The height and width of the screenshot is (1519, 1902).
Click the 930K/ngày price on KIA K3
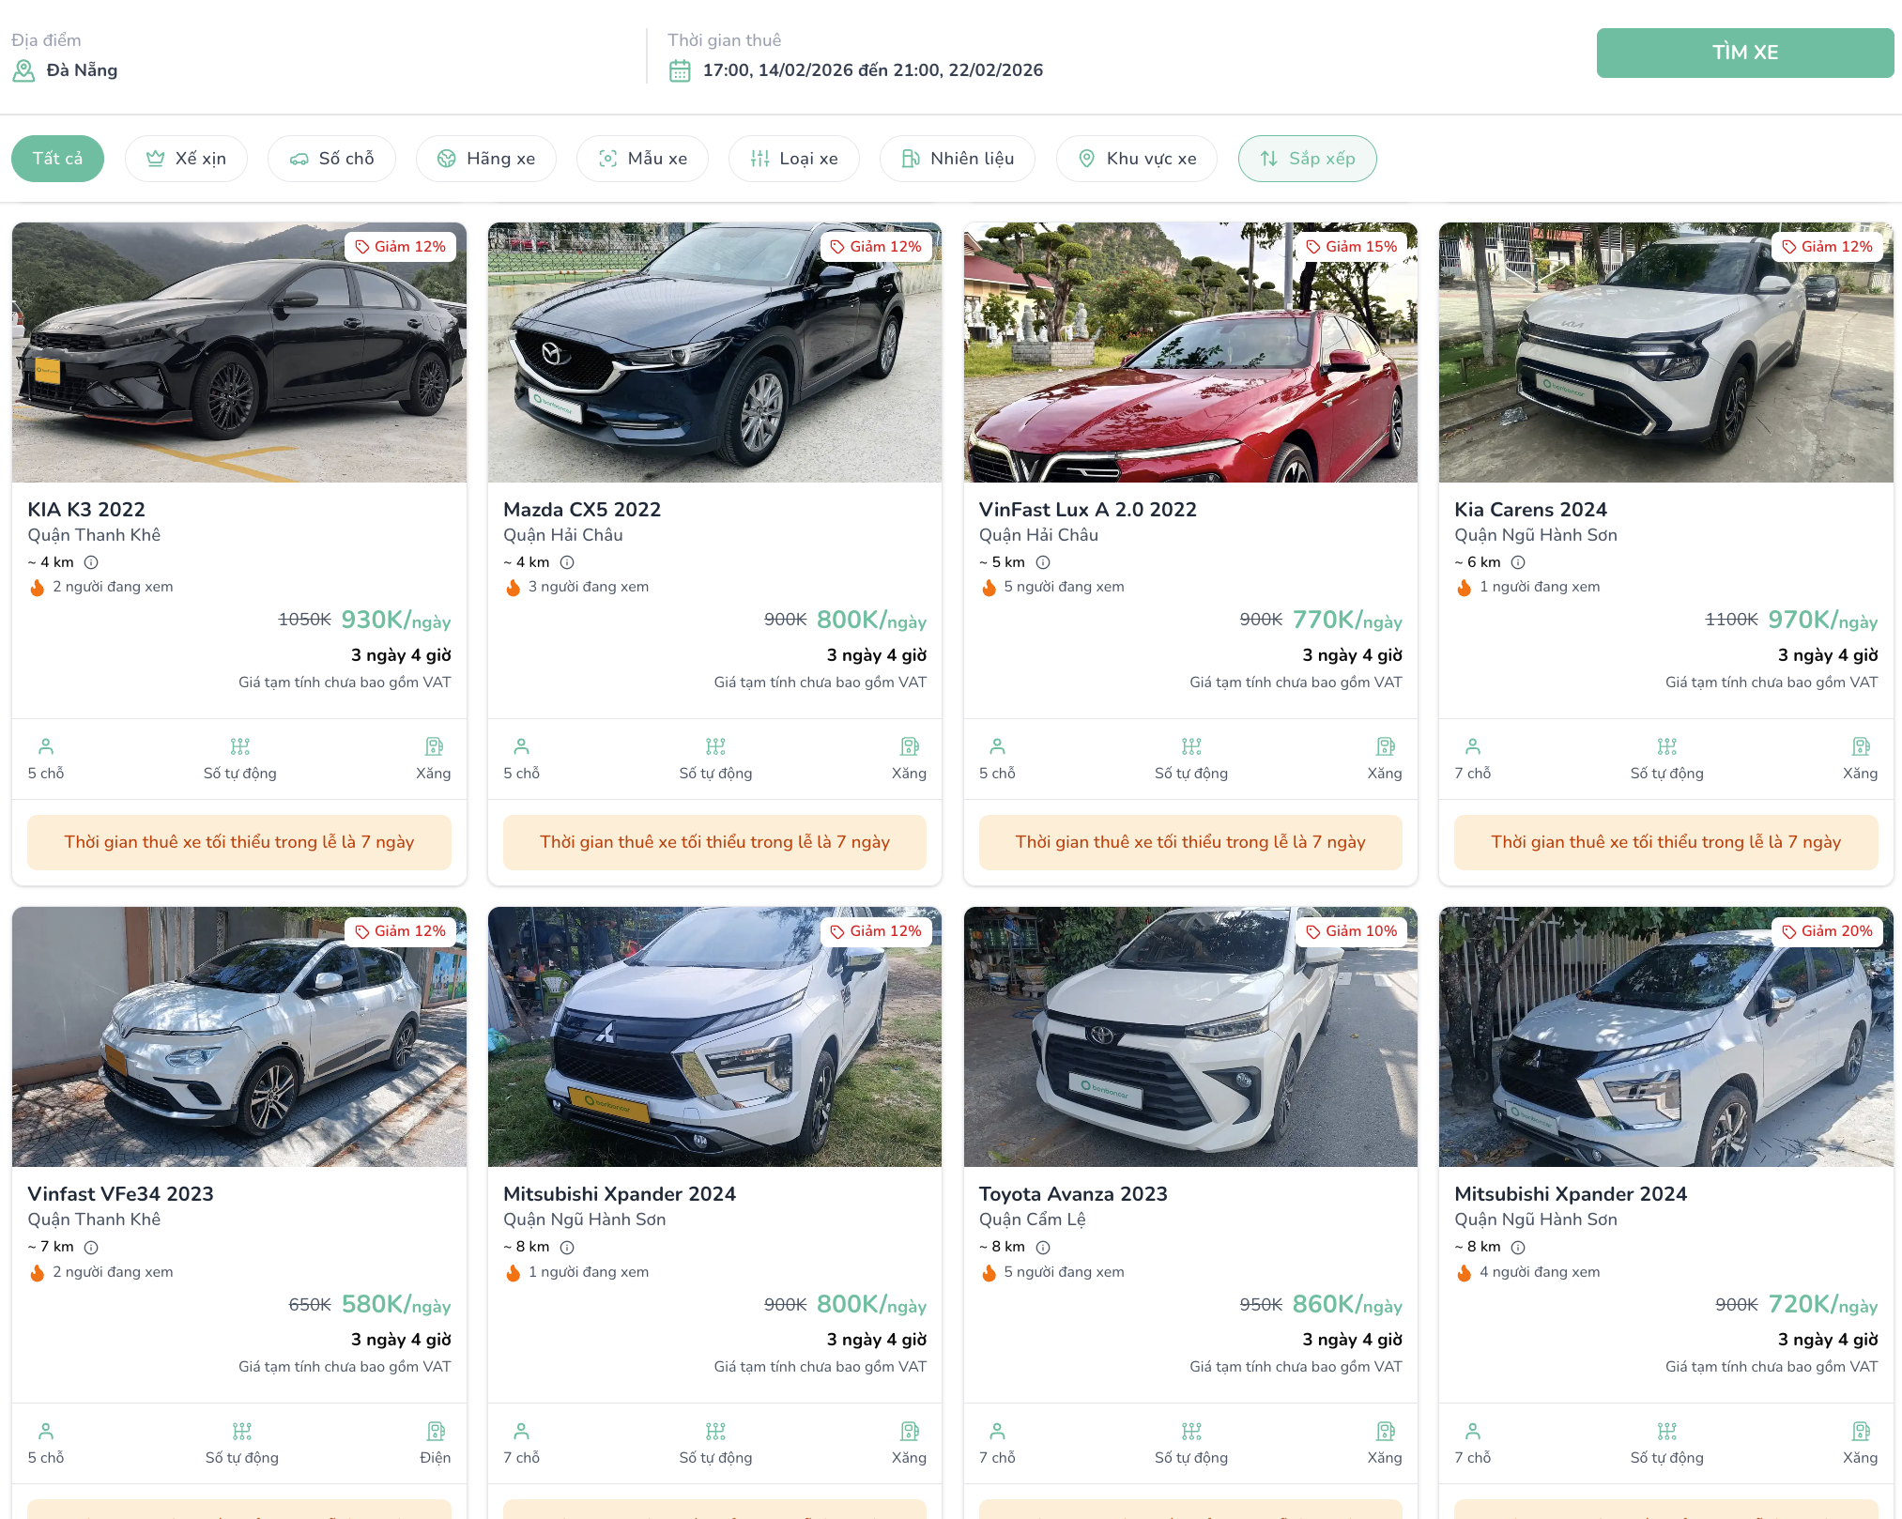pyautogui.click(x=395, y=620)
